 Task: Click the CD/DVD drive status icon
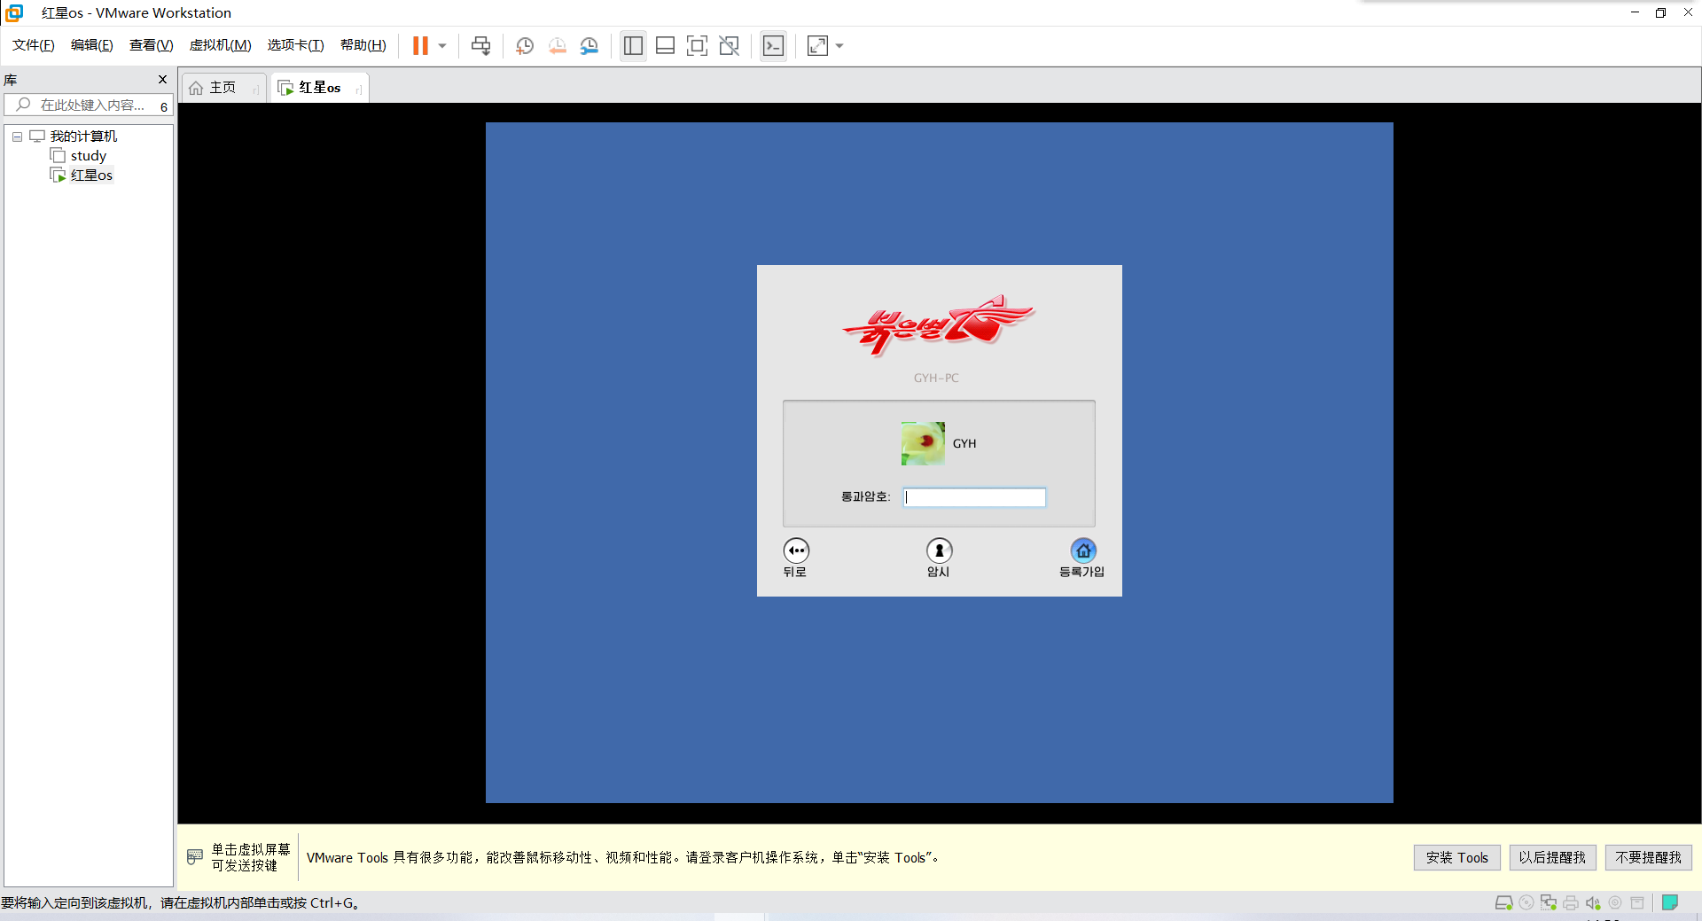(1526, 903)
